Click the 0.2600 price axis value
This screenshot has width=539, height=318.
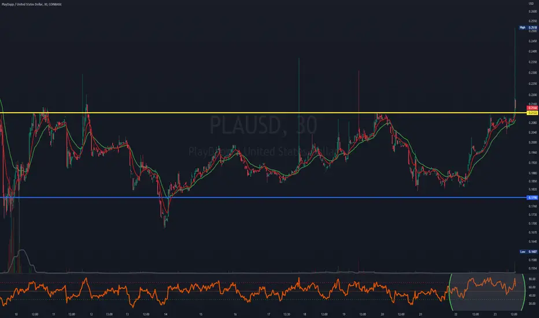533,12
